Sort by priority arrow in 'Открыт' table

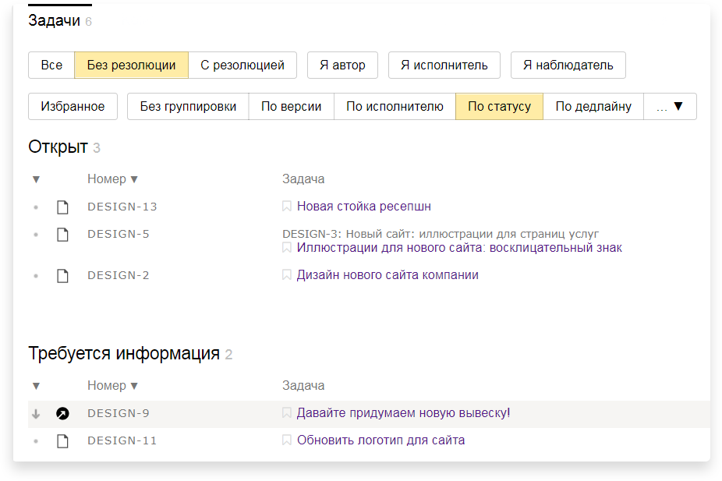[x=36, y=179]
